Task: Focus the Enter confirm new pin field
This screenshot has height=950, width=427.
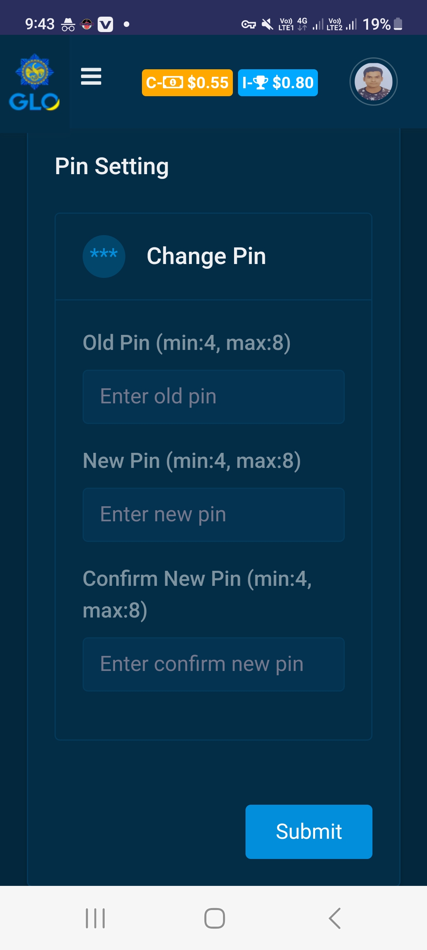Action: [213, 664]
